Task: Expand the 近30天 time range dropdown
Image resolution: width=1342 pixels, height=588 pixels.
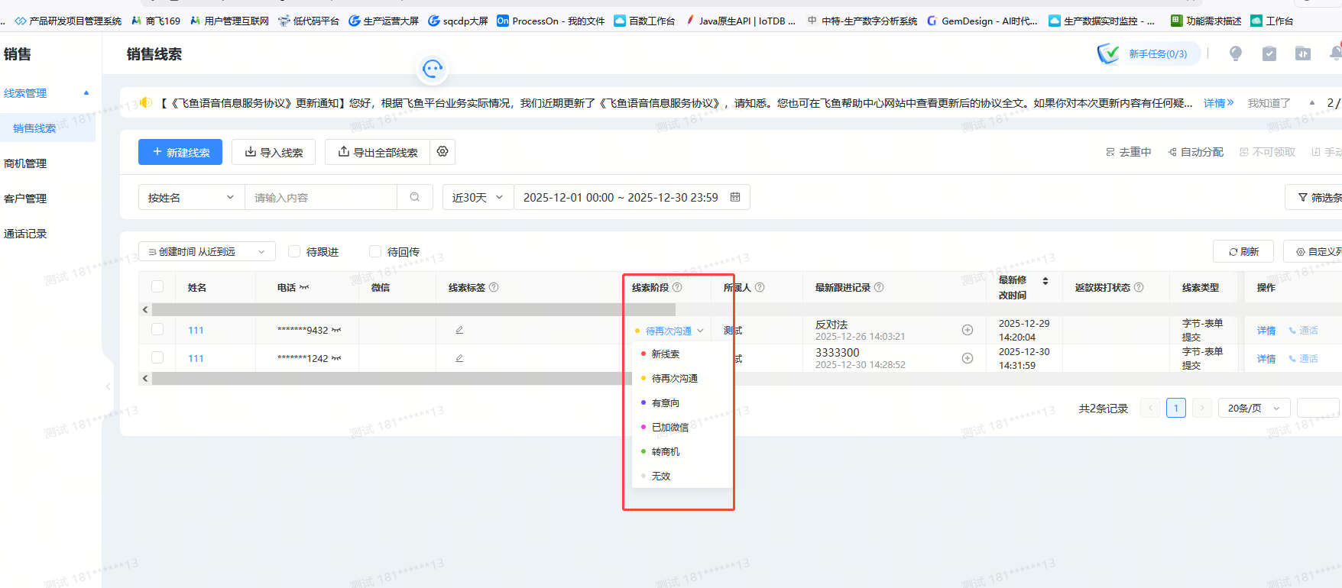Action: coord(478,197)
